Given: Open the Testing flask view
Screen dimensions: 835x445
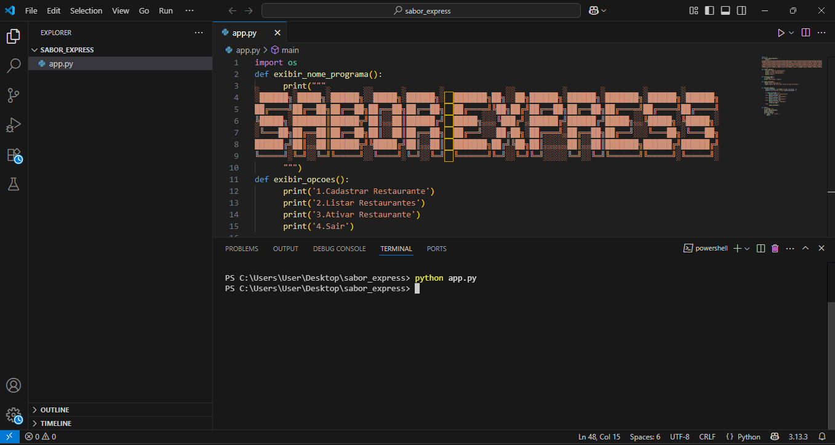Looking at the screenshot, I should point(14,184).
